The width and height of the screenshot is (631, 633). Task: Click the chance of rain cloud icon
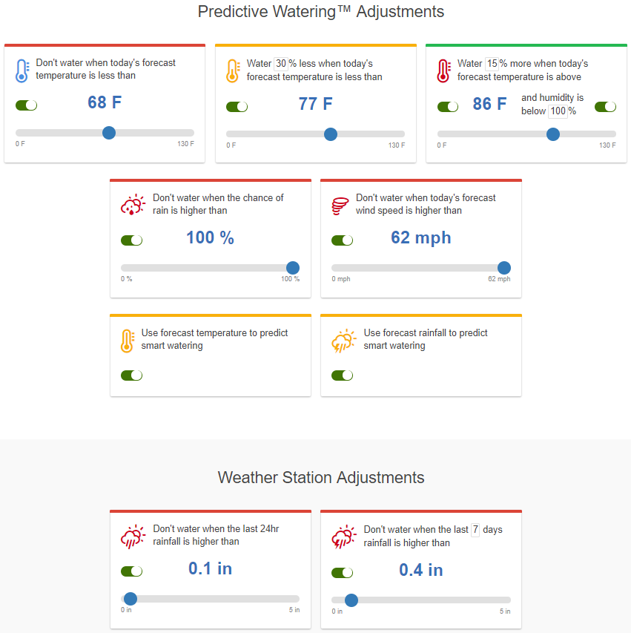pos(133,204)
